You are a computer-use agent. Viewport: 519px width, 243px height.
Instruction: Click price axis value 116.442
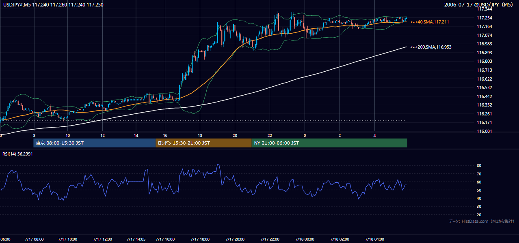484,96
